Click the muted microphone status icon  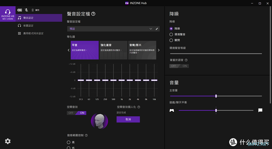point(26,10)
